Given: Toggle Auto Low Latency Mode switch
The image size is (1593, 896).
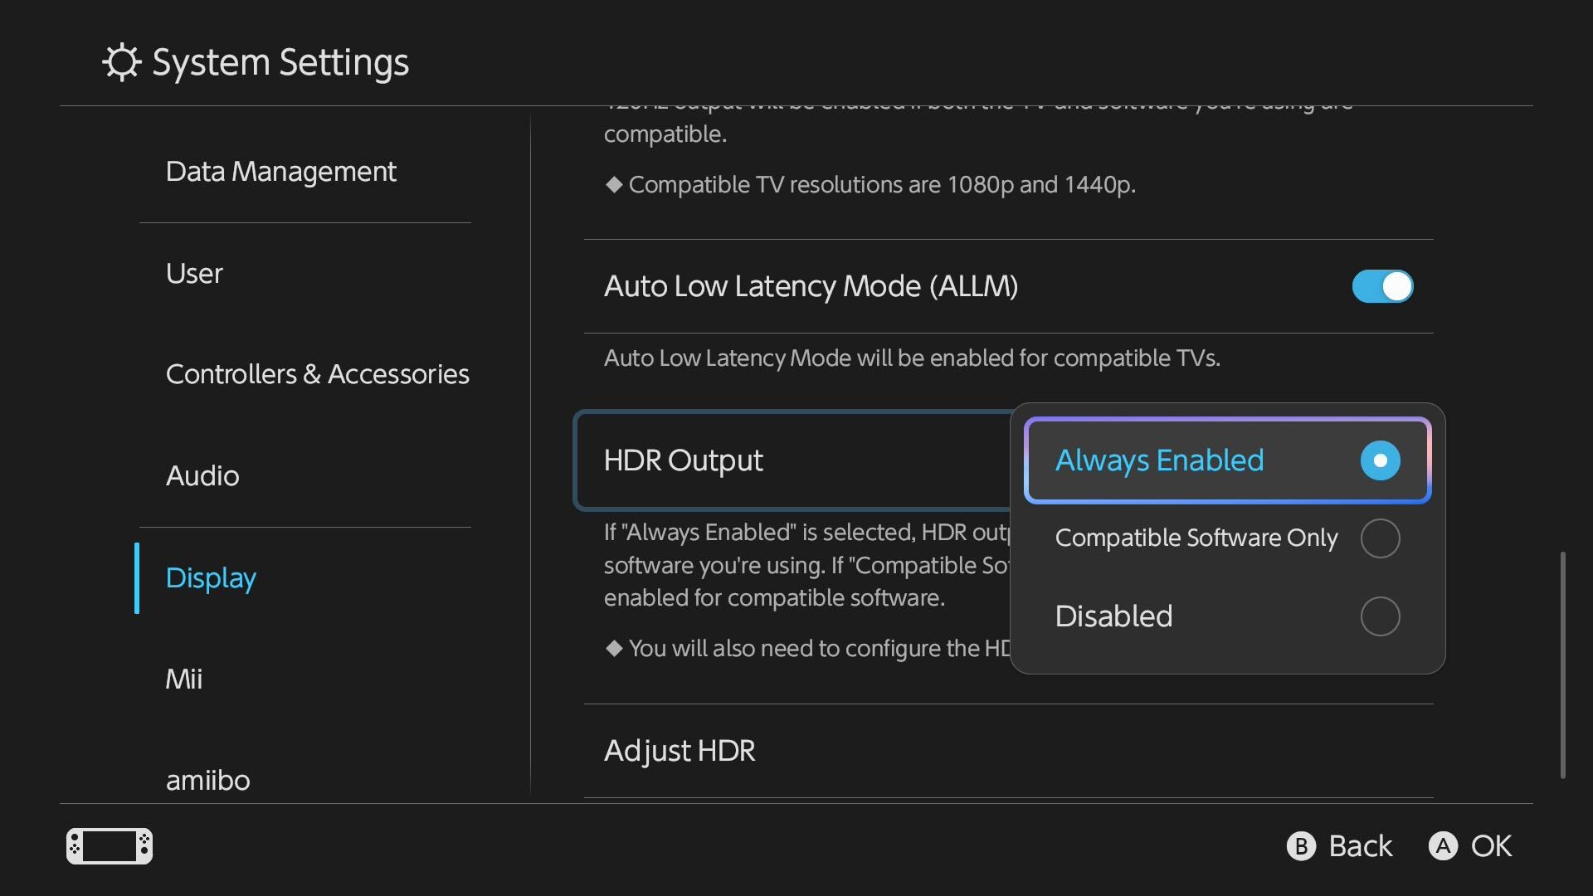Looking at the screenshot, I should click(1382, 286).
